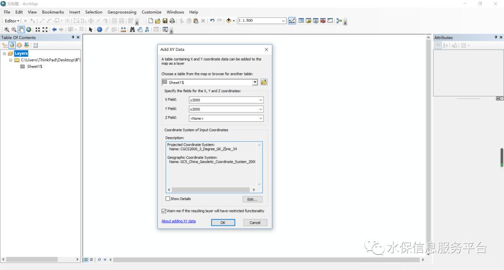Activate the Pan hand tool

[21, 29]
